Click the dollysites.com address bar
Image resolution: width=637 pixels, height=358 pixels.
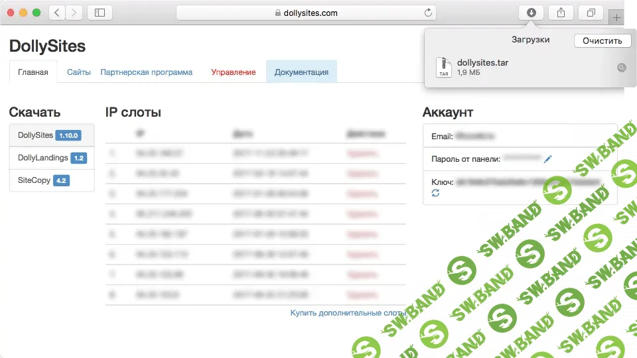306,13
